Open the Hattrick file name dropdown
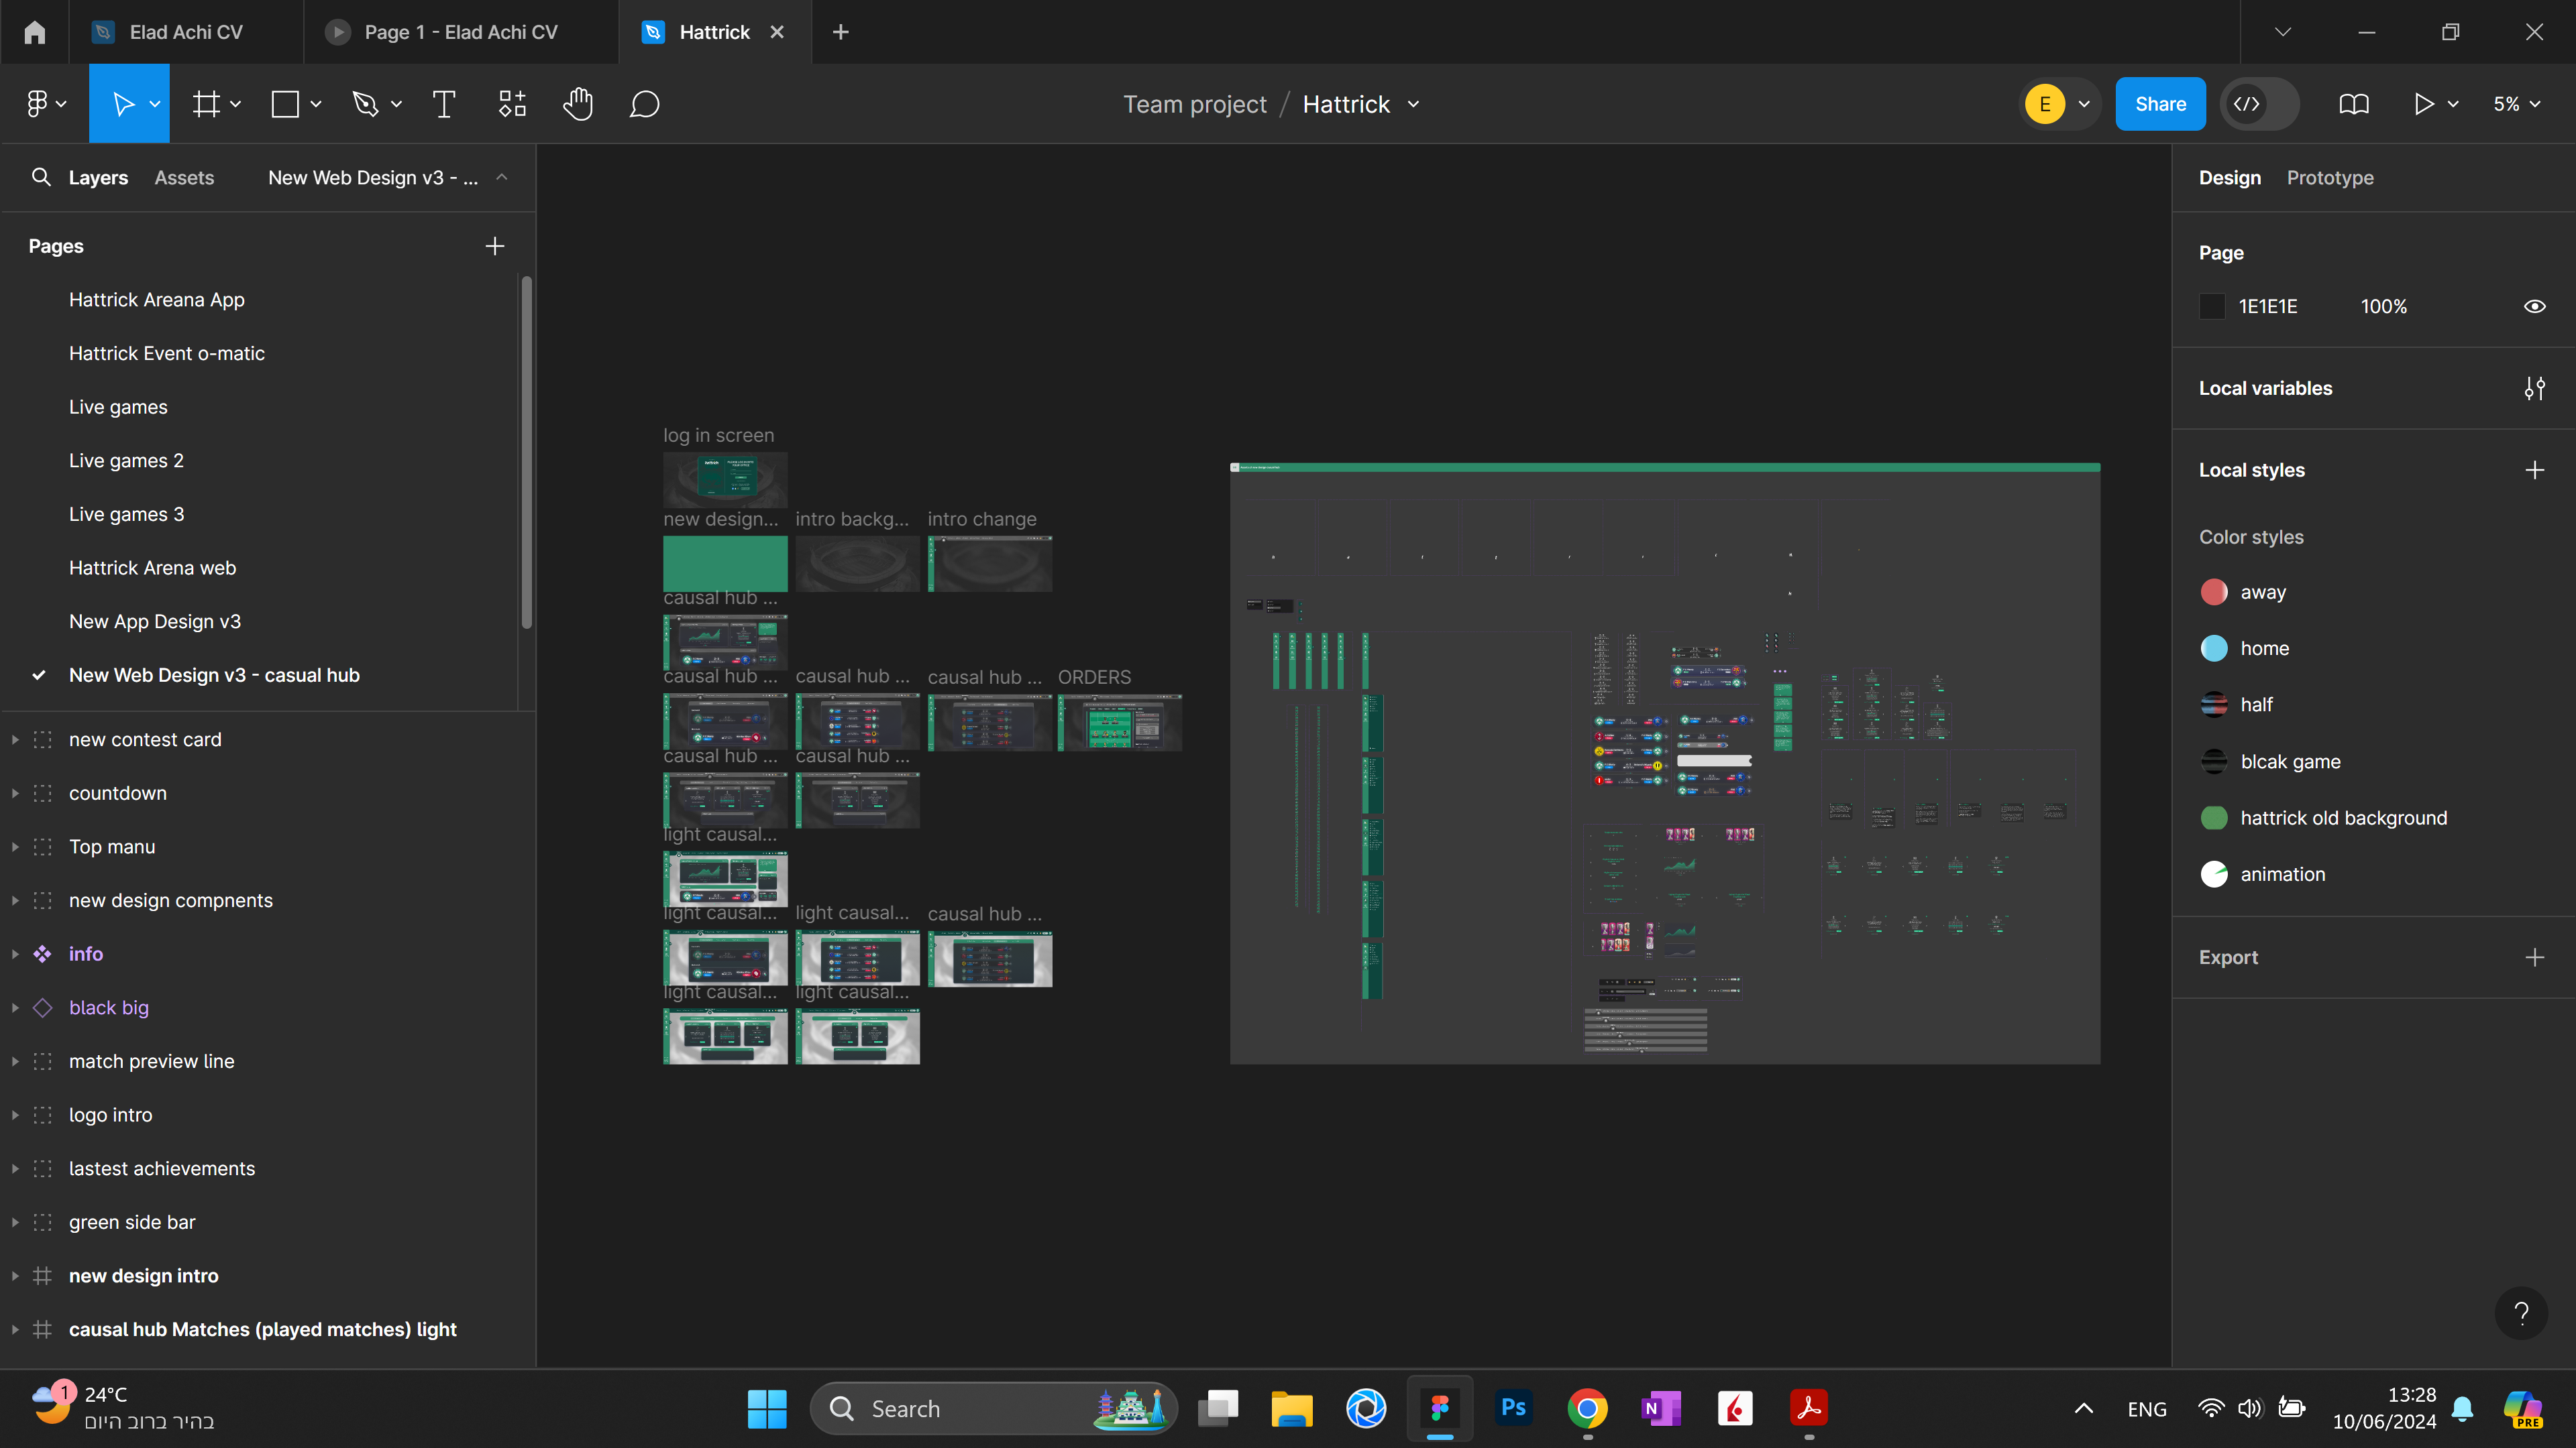Screen dimensions: 2576x1448 (x=1413, y=104)
